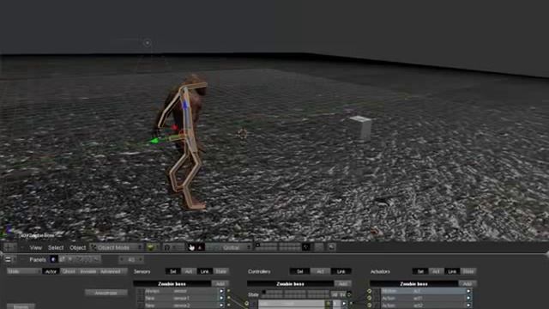Select the Logic context icon
Viewport: 549px width, 309px height.
coord(53,259)
